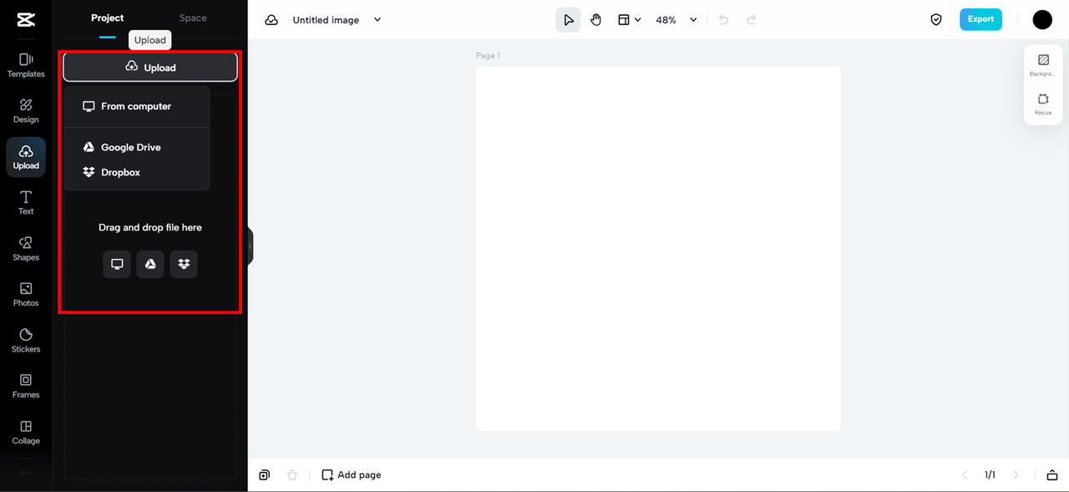The image size is (1069, 492).
Task: Open the Design sidebar panel
Action: [x=26, y=111]
